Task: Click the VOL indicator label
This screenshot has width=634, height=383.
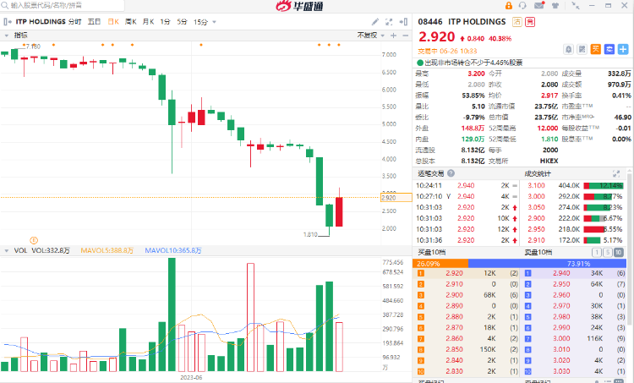Action: (x=20, y=251)
